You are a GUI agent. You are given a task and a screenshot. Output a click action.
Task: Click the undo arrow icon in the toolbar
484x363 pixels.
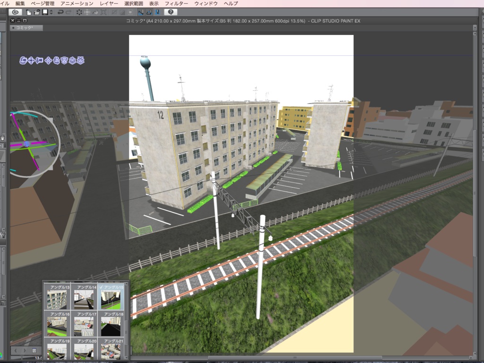(x=60, y=13)
